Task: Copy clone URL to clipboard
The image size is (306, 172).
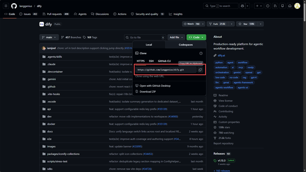Action: (200, 70)
